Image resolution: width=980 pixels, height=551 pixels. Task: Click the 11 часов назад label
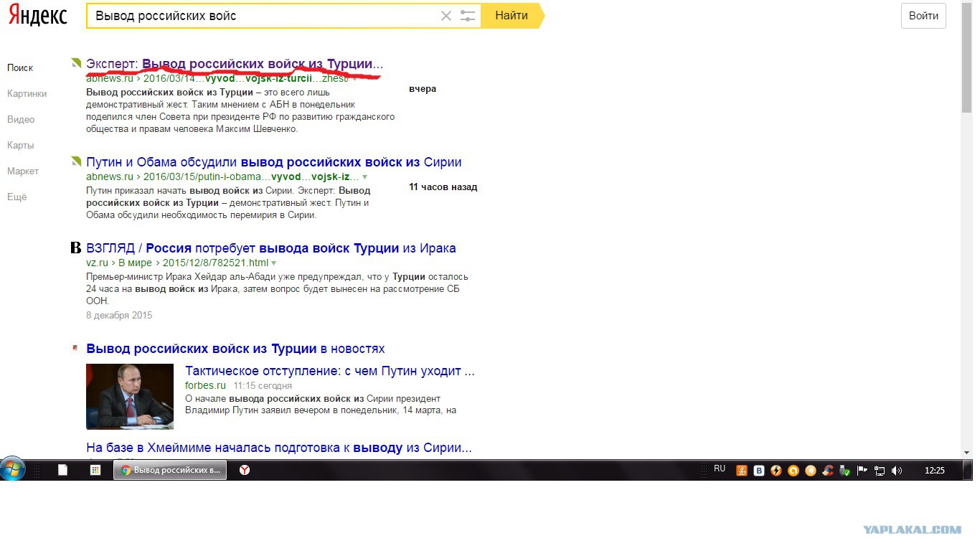click(x=443, y=187)
